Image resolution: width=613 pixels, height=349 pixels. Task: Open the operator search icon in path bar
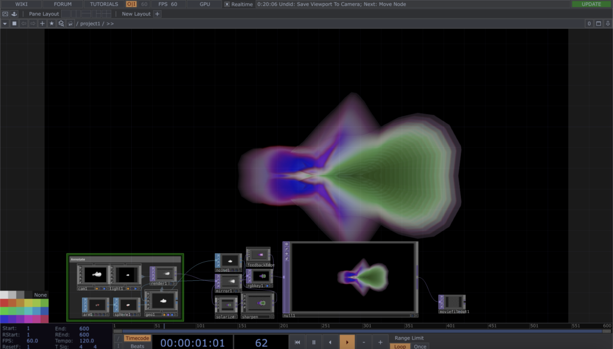(62, 24)
